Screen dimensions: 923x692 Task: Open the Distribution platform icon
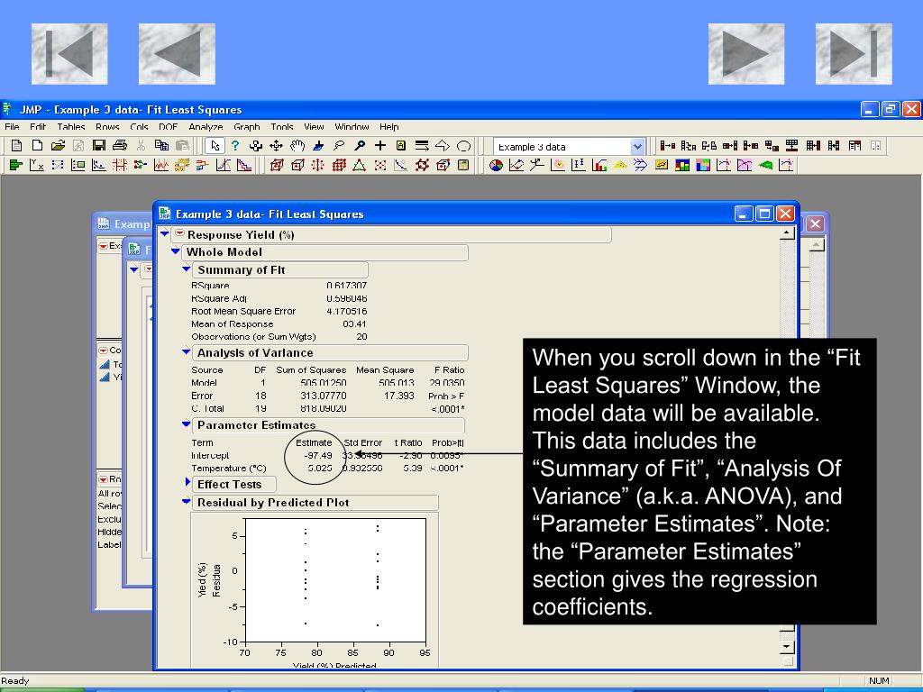pos(16,166)
